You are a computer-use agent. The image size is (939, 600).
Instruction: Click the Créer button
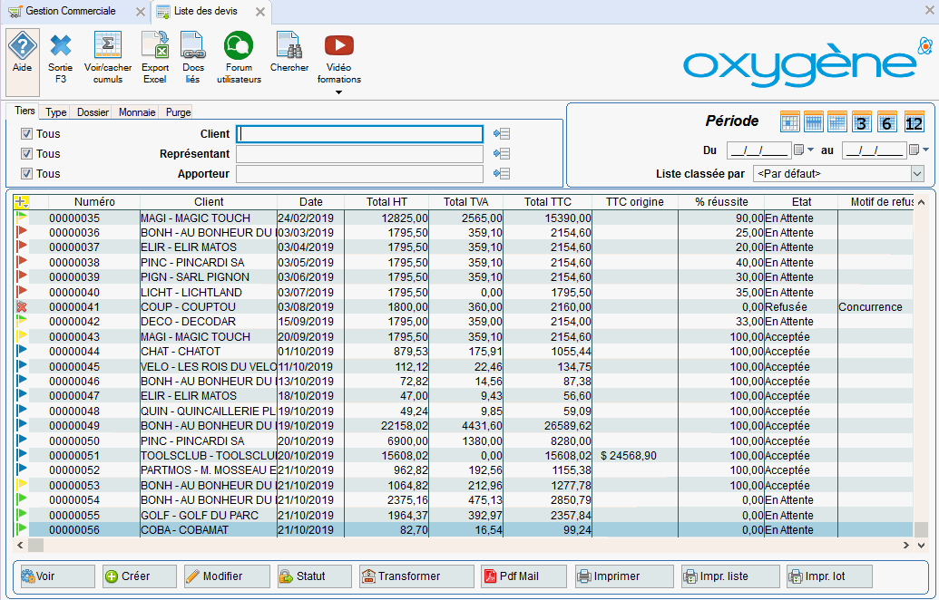[x=140, y=576]
